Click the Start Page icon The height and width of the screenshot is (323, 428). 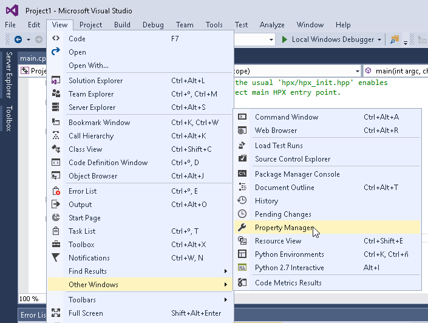click(56, 217)
